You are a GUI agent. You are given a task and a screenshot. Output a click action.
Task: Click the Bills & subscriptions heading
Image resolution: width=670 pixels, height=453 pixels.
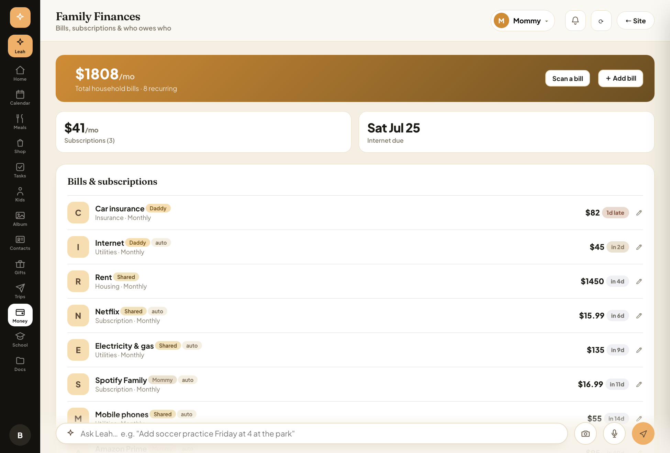[112, 182]
